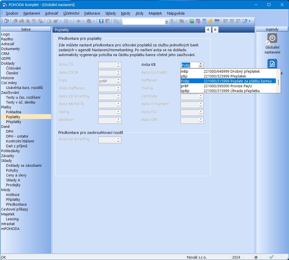Image resolution: width=289 pixels, height=260 pixels.
Task: Click the blue floppy disk save icon
Action: tap(101, 21)
